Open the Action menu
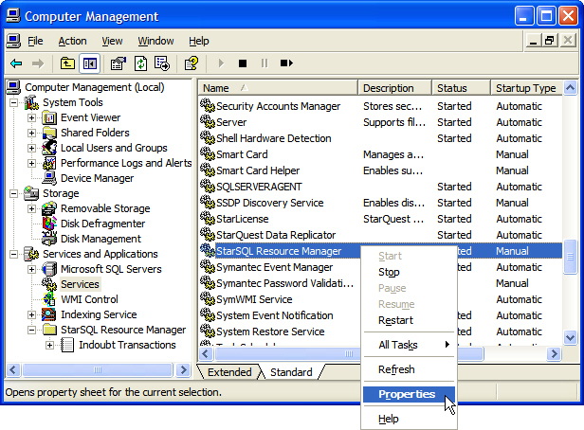584x430 pixels. [x=72, y=41]
